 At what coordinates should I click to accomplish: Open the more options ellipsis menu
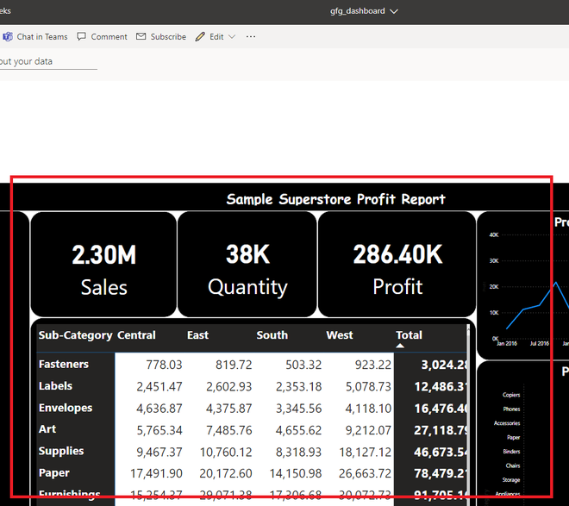tap(251, 37)
